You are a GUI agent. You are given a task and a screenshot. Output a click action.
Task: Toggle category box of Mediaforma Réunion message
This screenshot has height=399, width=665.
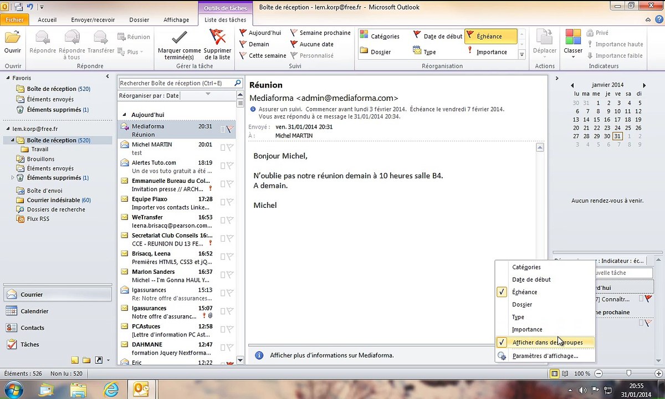(222, 129)
